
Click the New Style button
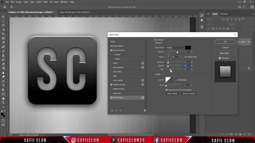tap(225, 53)
